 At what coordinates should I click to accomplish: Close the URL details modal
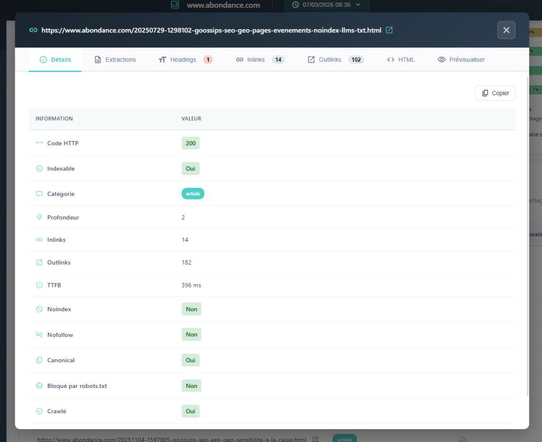click(x=506, y=30)
